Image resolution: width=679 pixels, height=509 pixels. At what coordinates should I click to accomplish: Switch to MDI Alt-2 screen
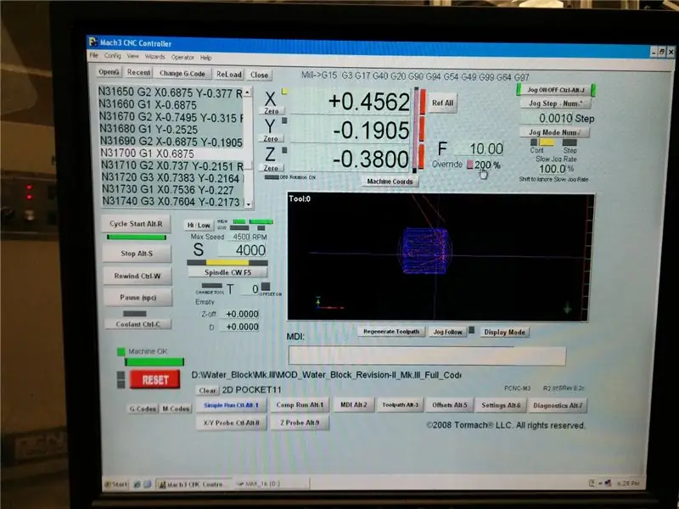(354, 405)
